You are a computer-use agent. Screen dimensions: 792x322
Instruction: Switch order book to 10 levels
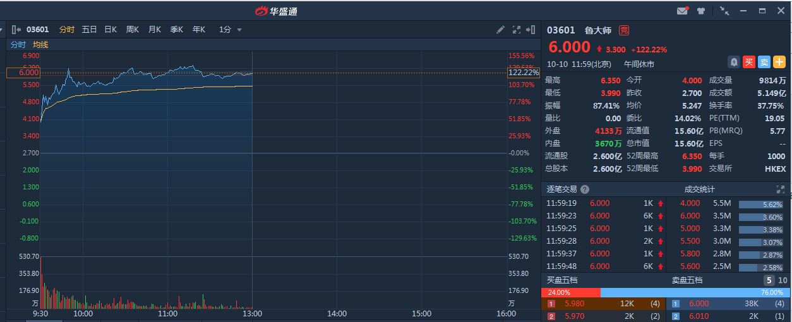(x=783, y=280)
